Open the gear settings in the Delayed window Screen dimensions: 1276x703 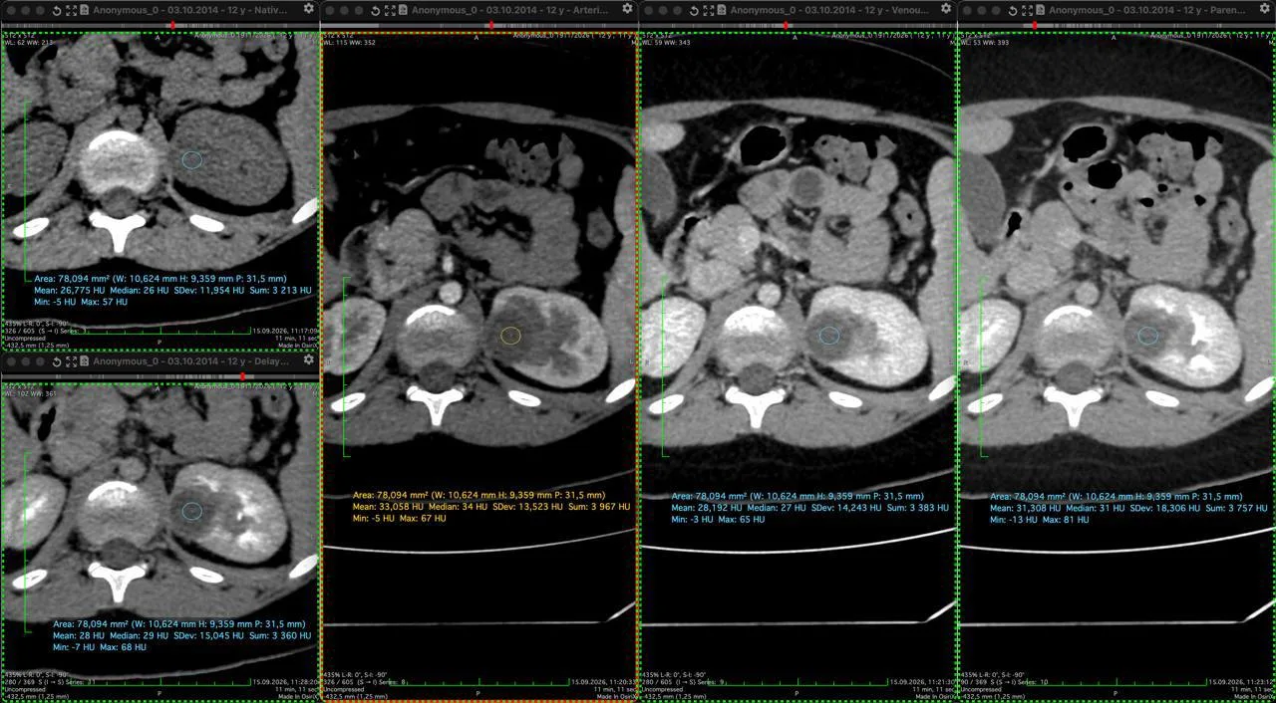tap(308, 360)
